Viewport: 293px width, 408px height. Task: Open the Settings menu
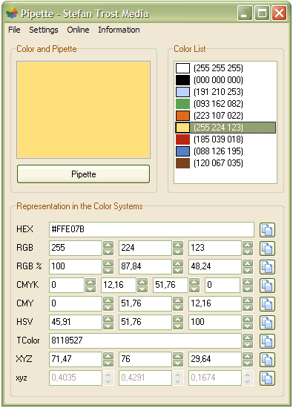pos(44,30)
